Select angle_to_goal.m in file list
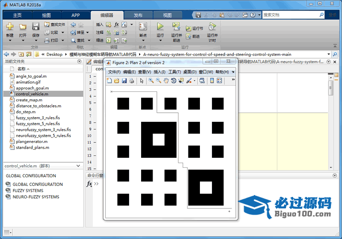342x239 pixels. click(x=31, y=76)
